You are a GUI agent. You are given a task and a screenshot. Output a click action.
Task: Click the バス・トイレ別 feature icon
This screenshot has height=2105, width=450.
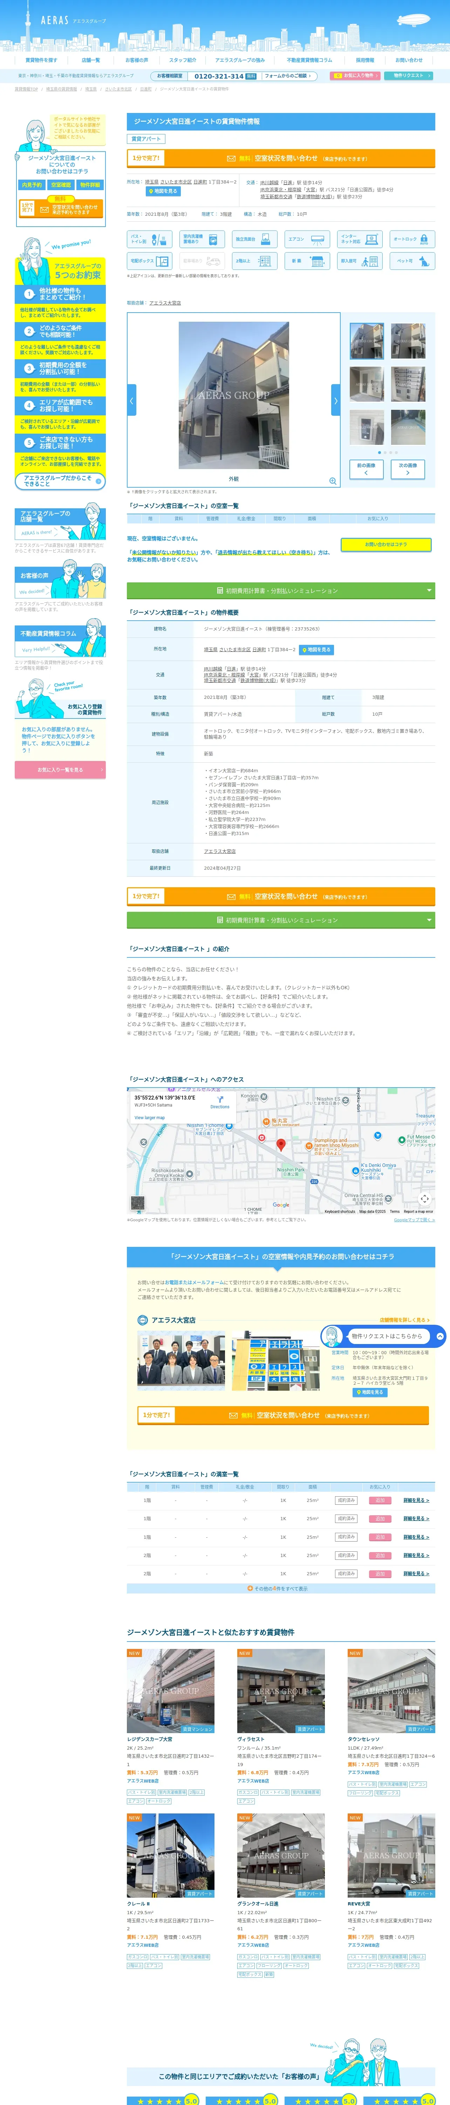tap(149, 239)
